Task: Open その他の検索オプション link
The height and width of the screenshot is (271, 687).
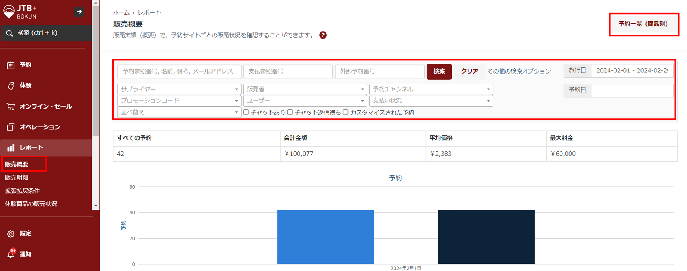Action: 519,71
